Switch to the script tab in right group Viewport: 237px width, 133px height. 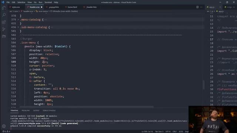tap(229, 7)
